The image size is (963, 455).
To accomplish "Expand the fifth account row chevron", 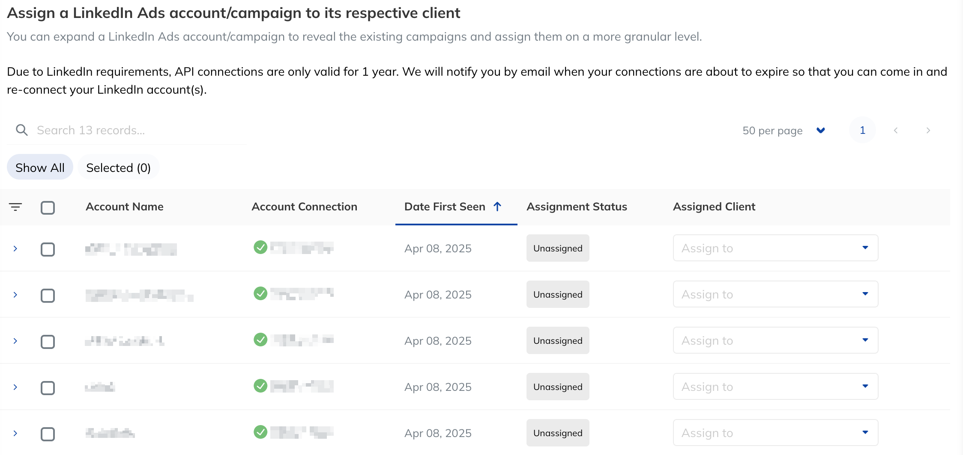I will 15,433.
